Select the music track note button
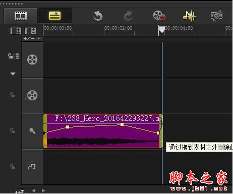 [32, 166]
